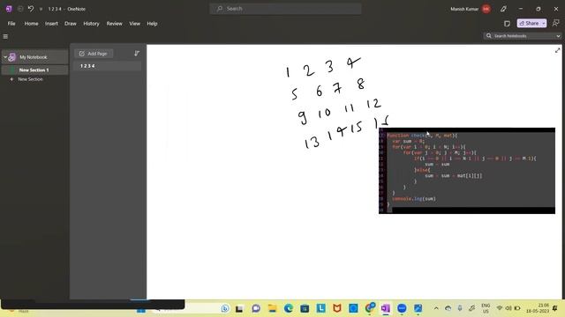
Task: Toggle the navigation pane hamburger icon
Action: [5, 36]
